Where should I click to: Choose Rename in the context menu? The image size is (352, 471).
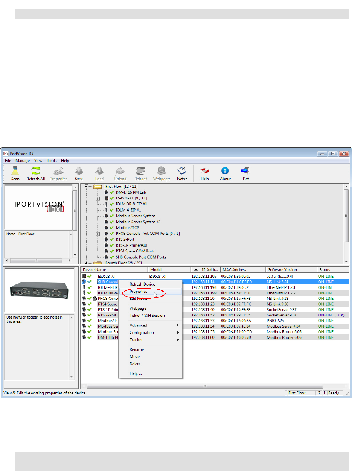pos(151,350)
